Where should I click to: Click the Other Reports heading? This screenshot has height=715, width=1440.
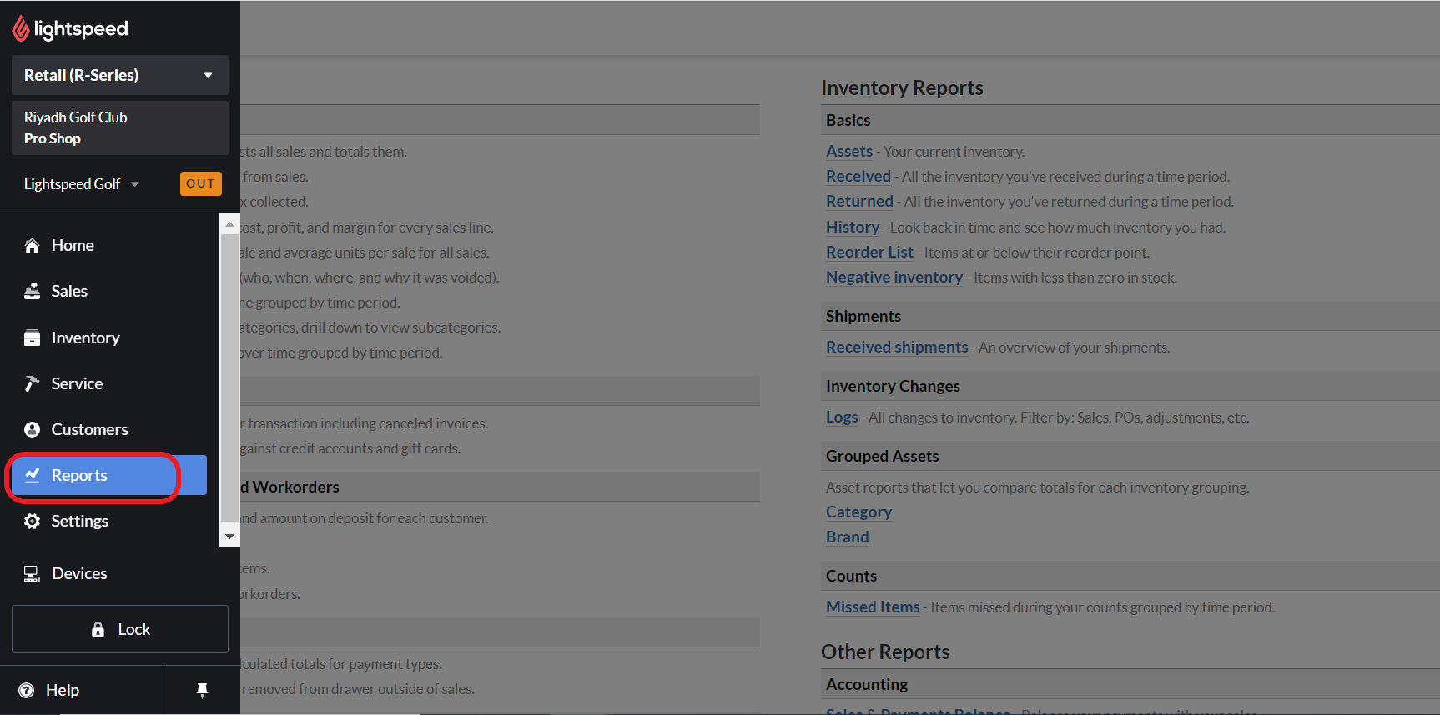click(x=885, y=652)
